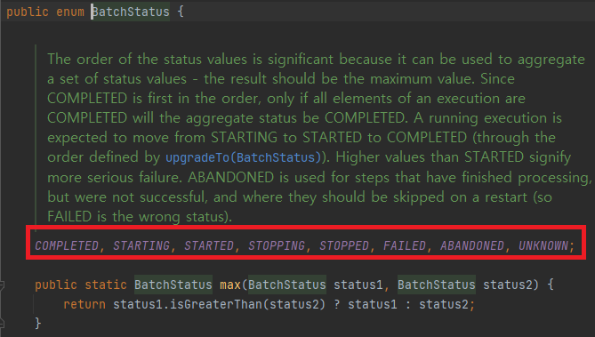Screen dimensions: 595x337
Task: Click the BatchStatus type of status2 parameter
Action: 437,285
